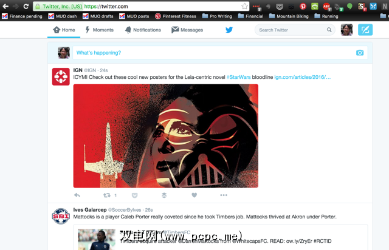Focus the Search Twitter field
The height and width of the screenshot is (250, 389).
295,30
